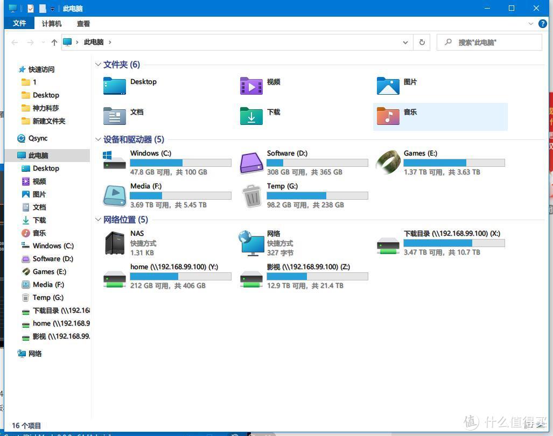Open the 计算机 ribbon tab
Viewport: 553px width, 436px height.
point(52,24)
